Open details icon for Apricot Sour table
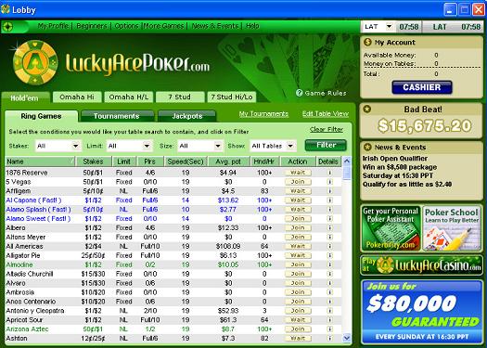The width and height of the screenshot is (487, 348). click(329, 320)
